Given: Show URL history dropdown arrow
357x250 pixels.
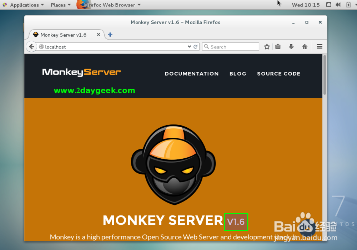Looking at the screenshot, I should pos(189,46).
